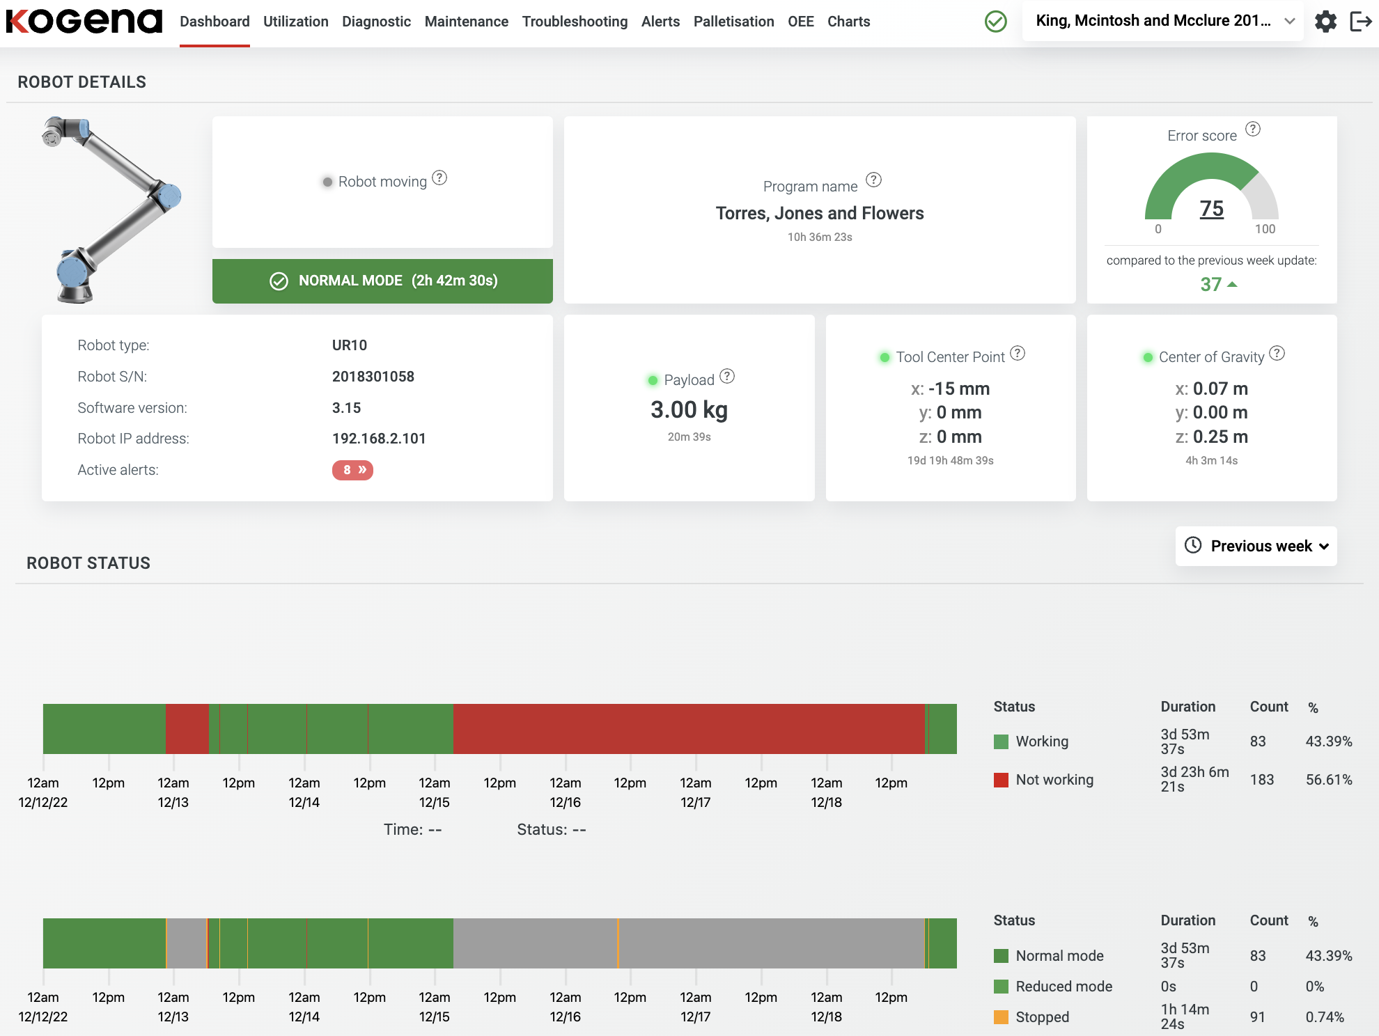Toggle the Not working legend entry
Image resolution: width=1379 pixels, height=1036 pixels.
click(1054, 780)
